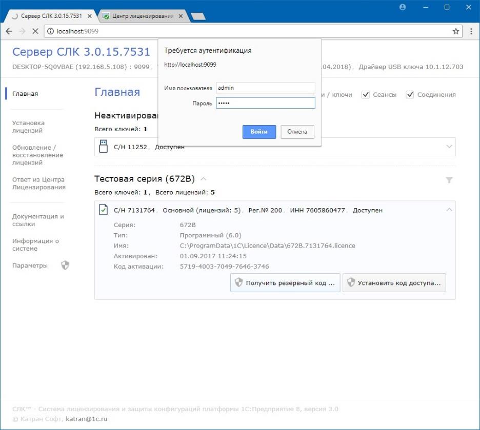Viewport: 480px width, 430px height.
Task: Click the license file icon for С/Н 7131764
Action: pyautogui.click(x=104, y=210)
